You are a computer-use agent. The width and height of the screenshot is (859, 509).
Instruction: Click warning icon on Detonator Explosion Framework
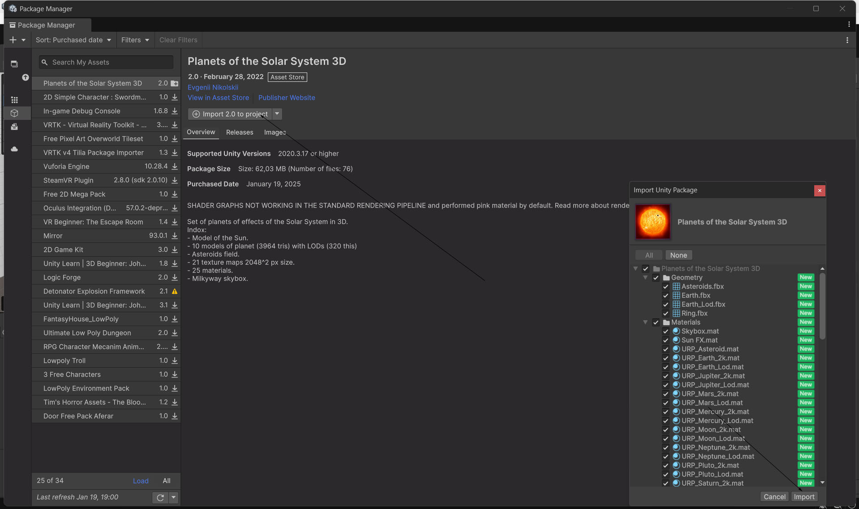pos(175,291)
